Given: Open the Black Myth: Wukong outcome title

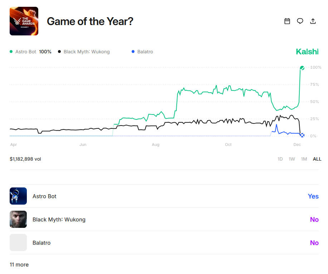Looking at the screenshot, I should click(59, 219).
